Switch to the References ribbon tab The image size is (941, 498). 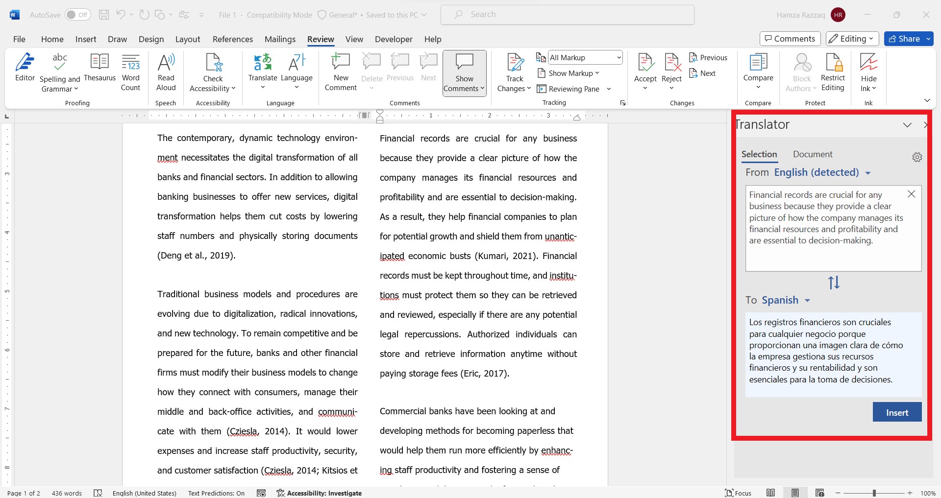point(232,39)
